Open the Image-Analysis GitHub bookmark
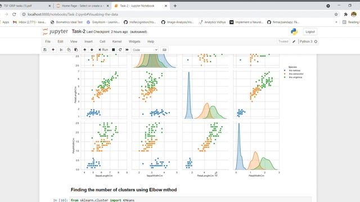Image resolution: width=360 pixels, height=202 pixels. (x=178, y=22)
